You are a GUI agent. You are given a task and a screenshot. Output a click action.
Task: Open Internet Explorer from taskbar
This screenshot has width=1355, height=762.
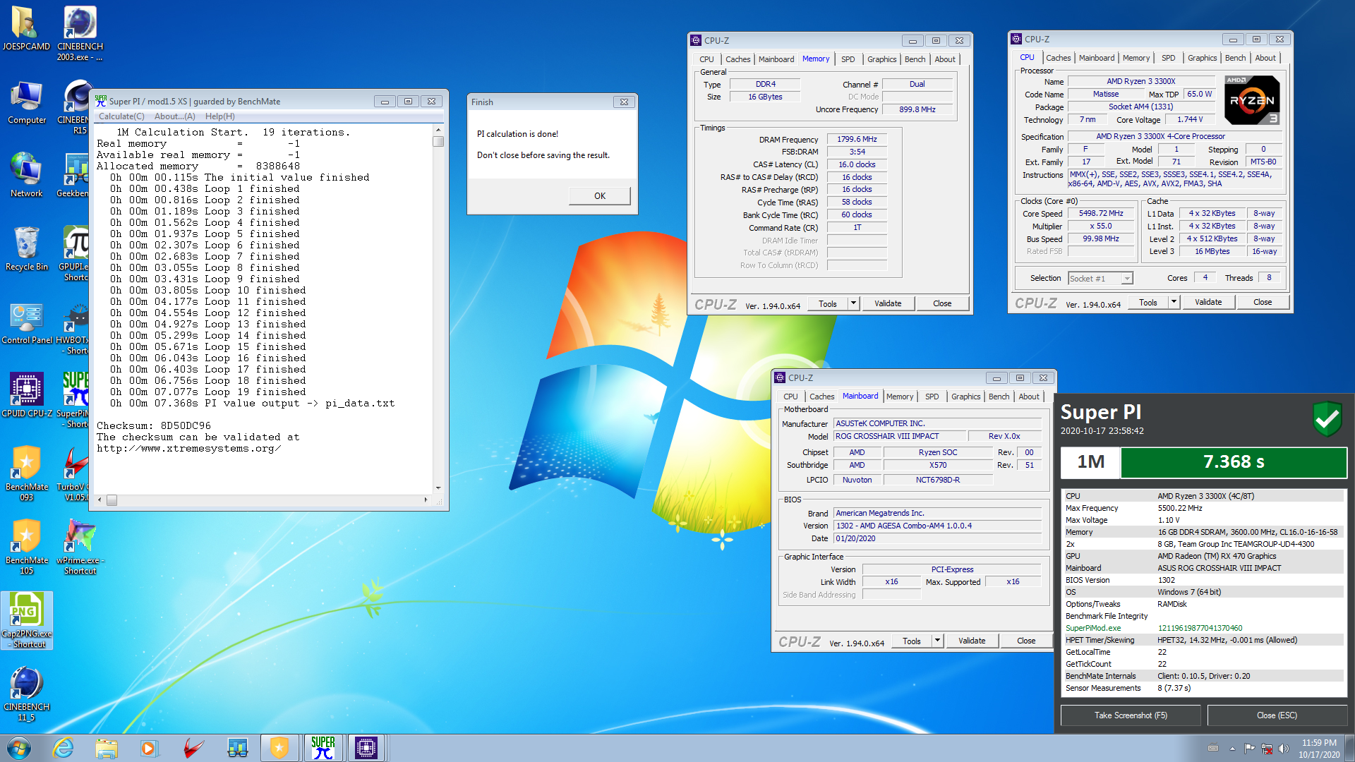[63, 748]
